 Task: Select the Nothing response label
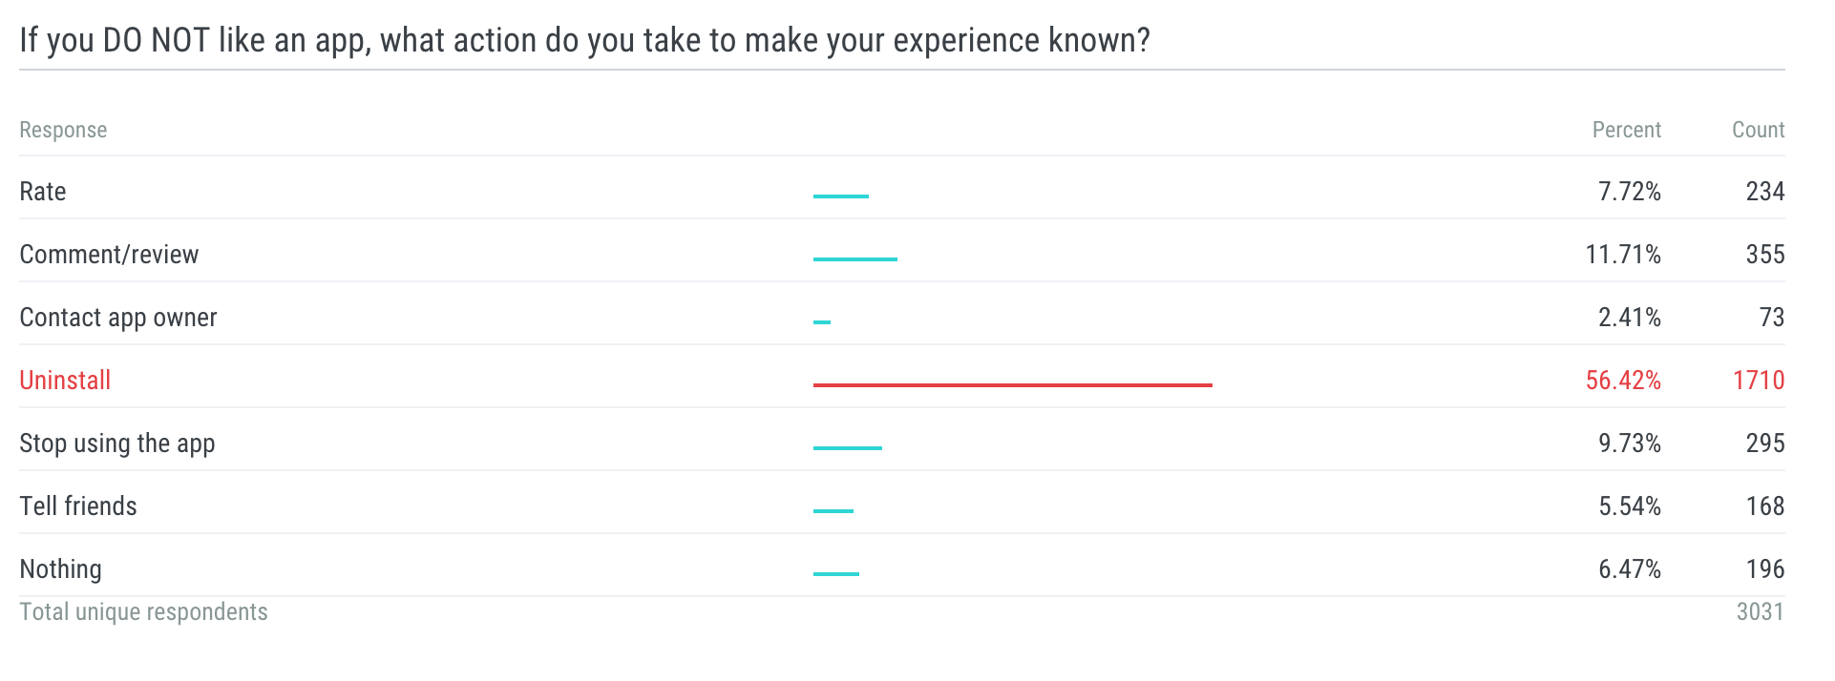click(60, 569)
